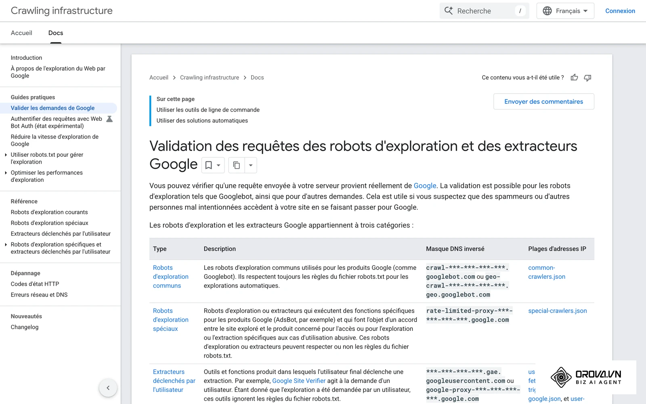The width and height of the screenshot is (646, 404).
Task: Open the 'Google Site Verifier' link
Action: coord(299,381)
